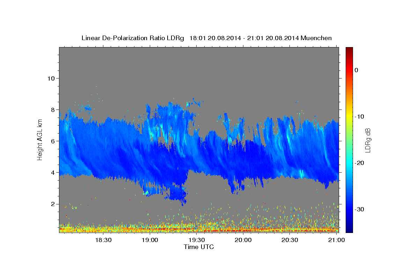
Task: Click the colorbar value -10
Action: click(360, 116)
